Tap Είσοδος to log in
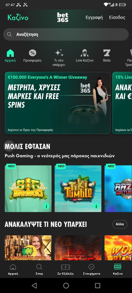This screenshot has height=293, width=132. (117, 18)
